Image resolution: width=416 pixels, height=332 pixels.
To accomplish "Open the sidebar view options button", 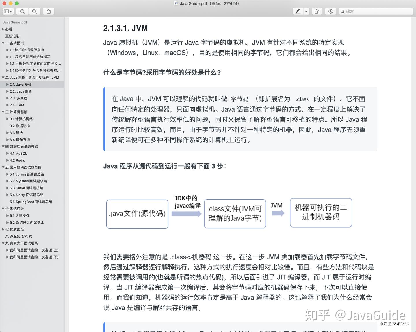I will pyautogui.click(x=8, y=11).
